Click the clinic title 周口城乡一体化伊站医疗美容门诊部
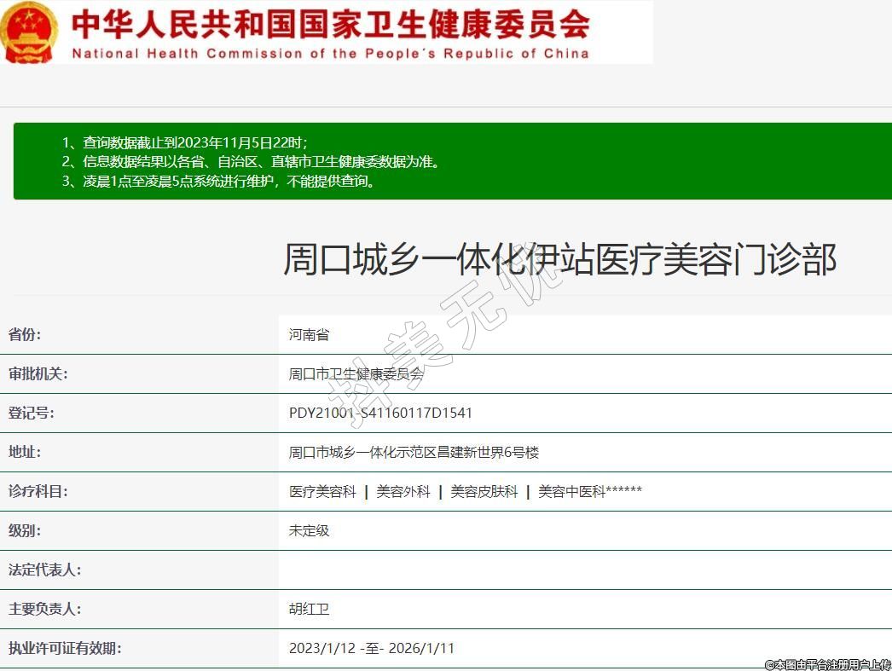This screenshot has height=671, width=892. (x=559, y=259)
